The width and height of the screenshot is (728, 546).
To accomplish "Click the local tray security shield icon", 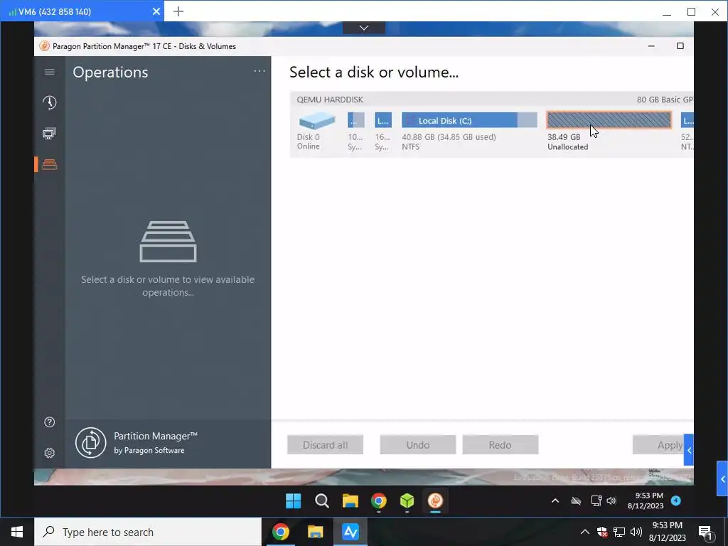I will 602,532.
